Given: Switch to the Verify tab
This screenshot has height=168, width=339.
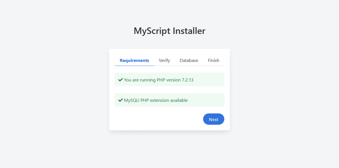Looking at the screenshot, I should [164, 60].
